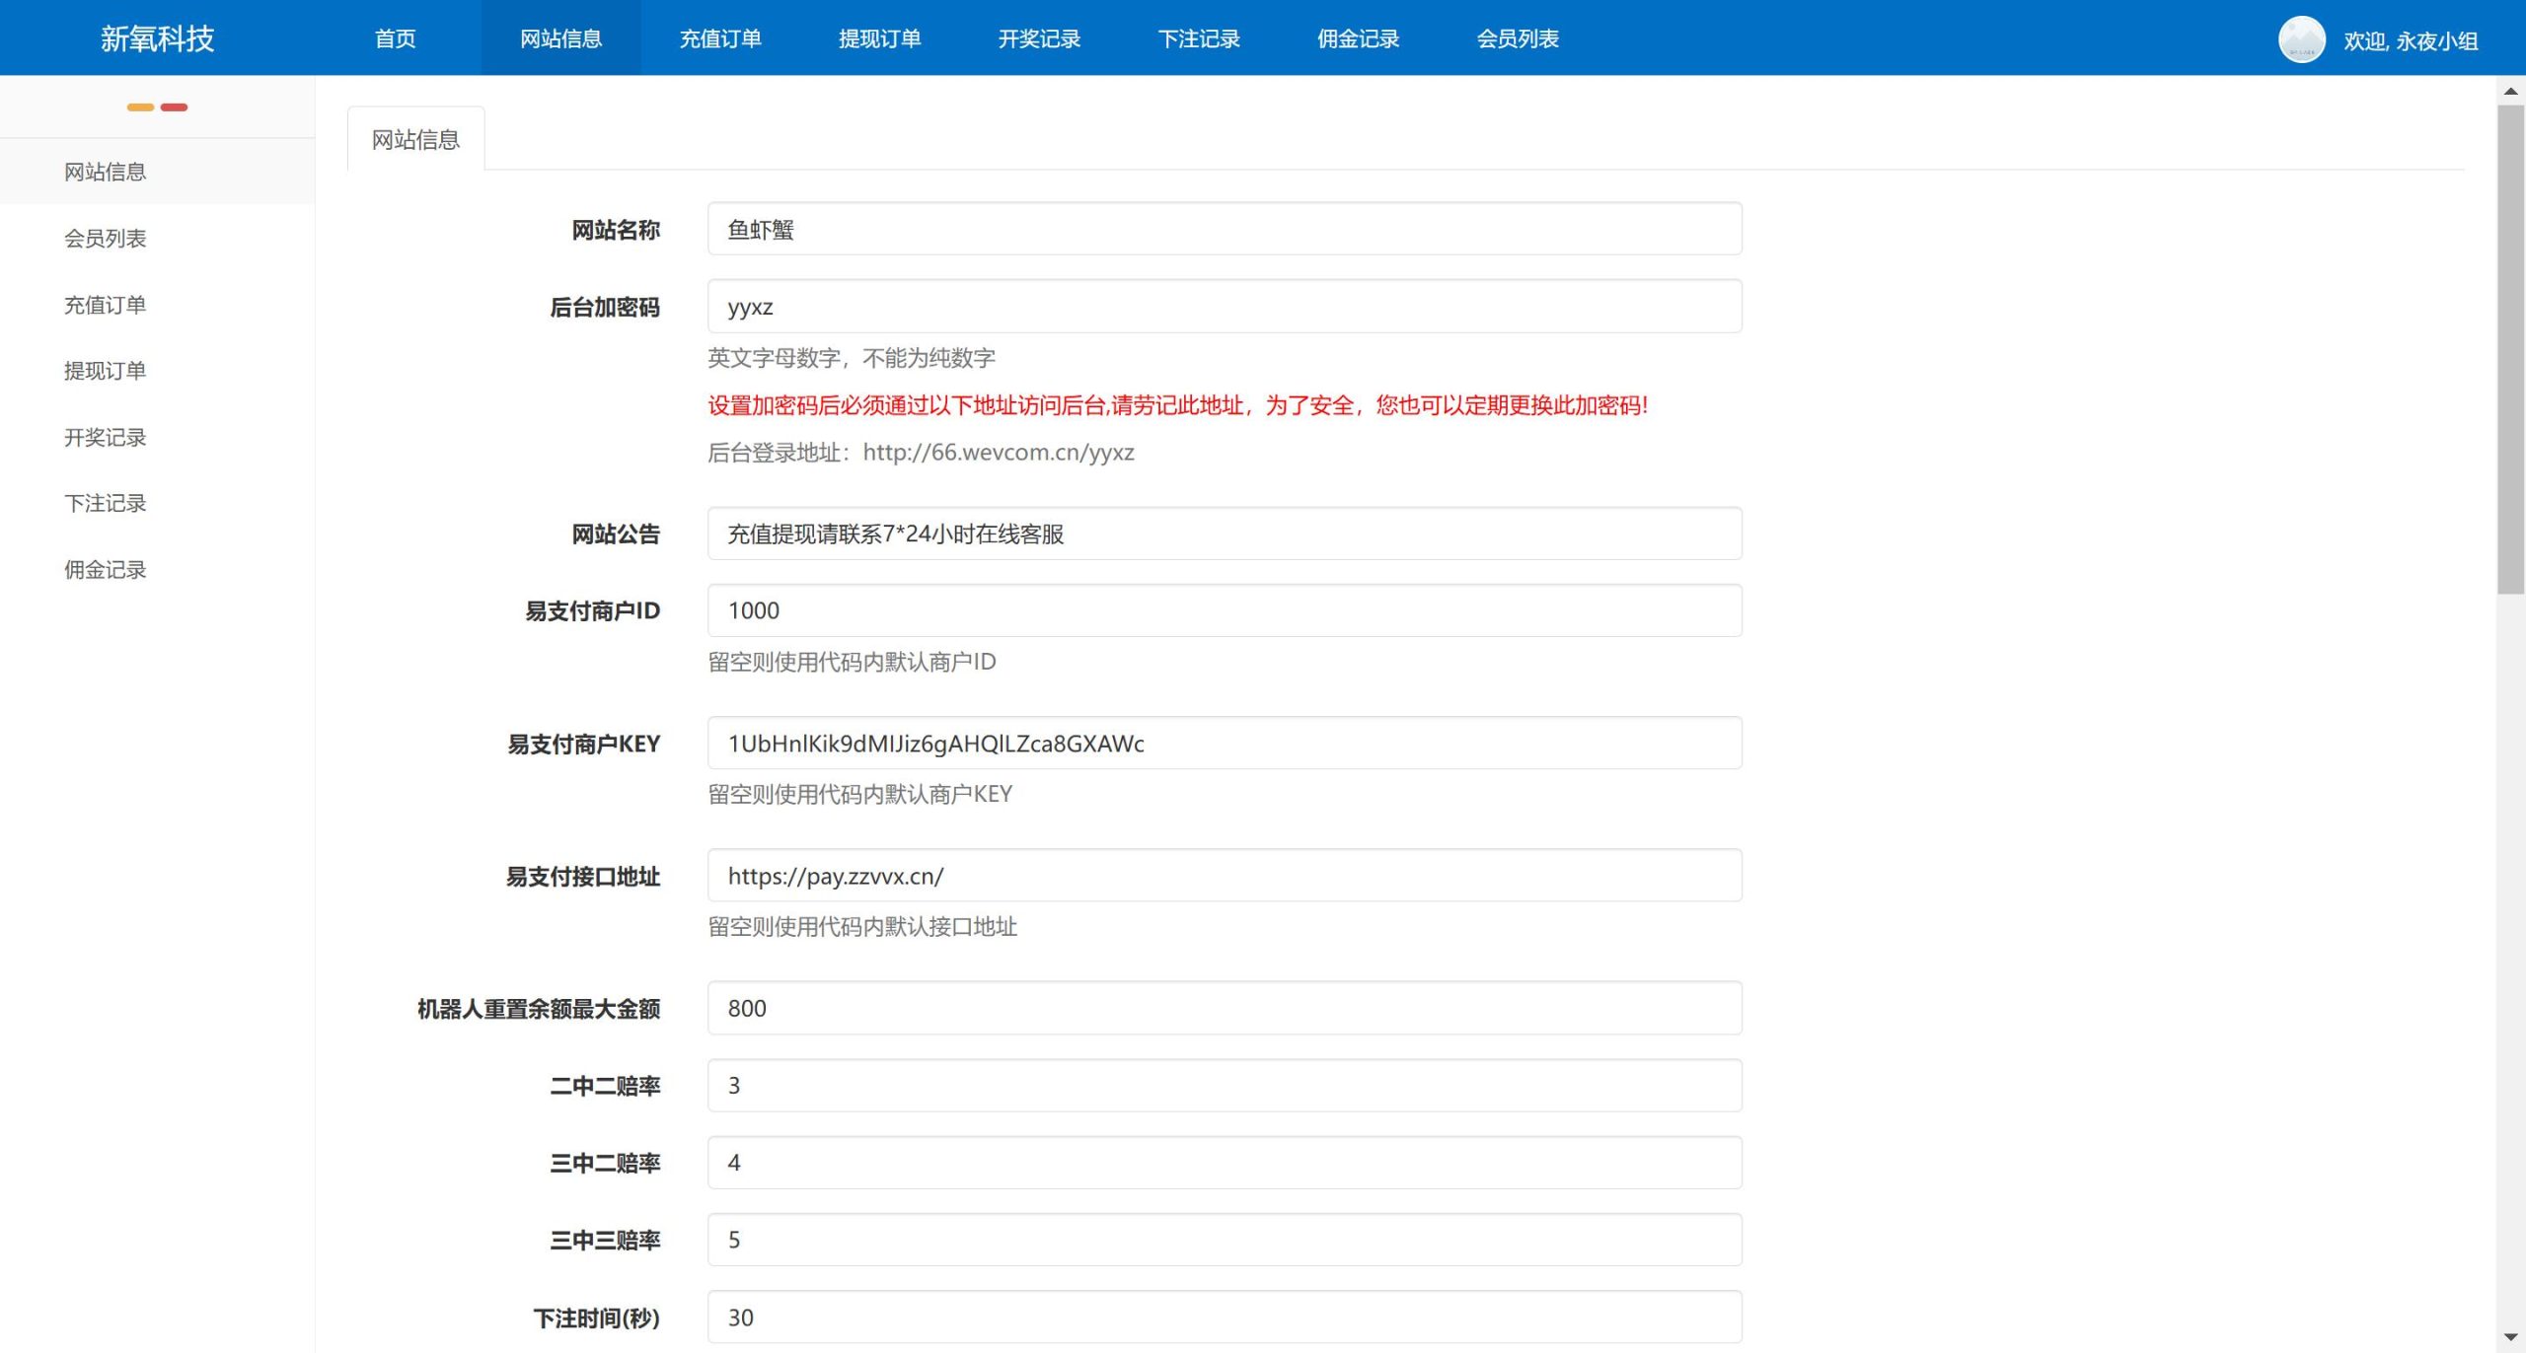The image size is (2526, 1353).
Task: Open 开奖记录 in top navigation bar
Action: point(1039,38)
